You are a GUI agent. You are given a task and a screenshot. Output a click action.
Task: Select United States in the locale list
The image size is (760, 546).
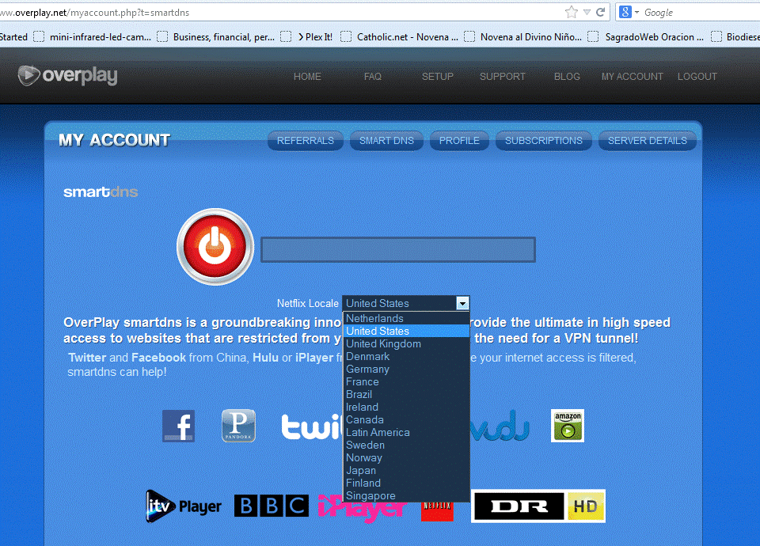click(x=406, y=331)
